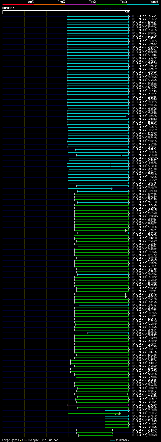Image resolution: width=161 pixels, height=442 pixels.
Task: Click hit label UniRef100_Q684K1
Action: [144, 16]
